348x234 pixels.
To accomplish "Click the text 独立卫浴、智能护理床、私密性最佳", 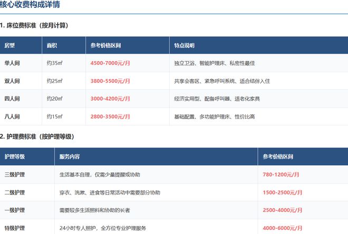I will 215,63.
